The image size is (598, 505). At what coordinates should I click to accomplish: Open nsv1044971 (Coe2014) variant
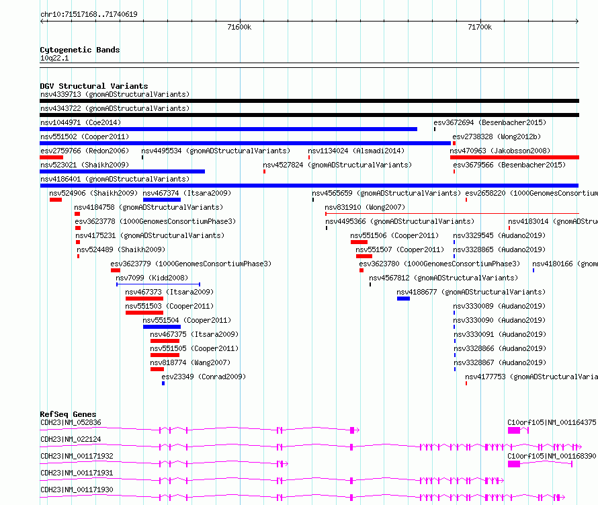[81, 122]
